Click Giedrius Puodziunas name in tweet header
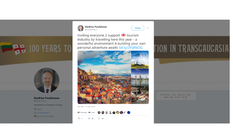The height and width of the screenshot is (131, 233). point(96,27)
